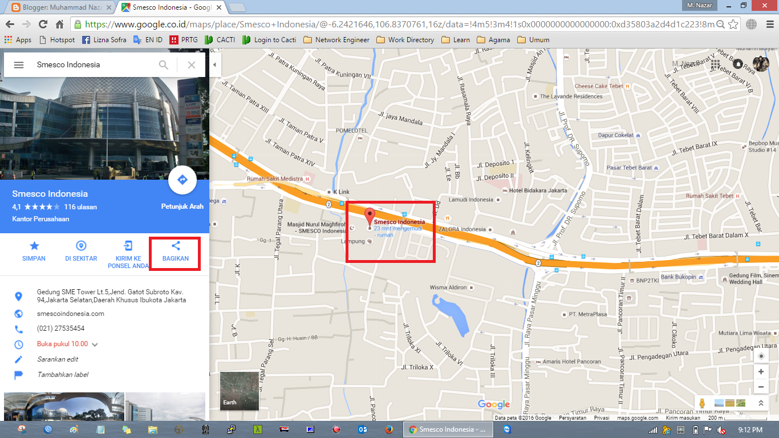Open directions via the Petunjuk Arah icon
This screenshot has height=438, width=779.
coord(182,180)
